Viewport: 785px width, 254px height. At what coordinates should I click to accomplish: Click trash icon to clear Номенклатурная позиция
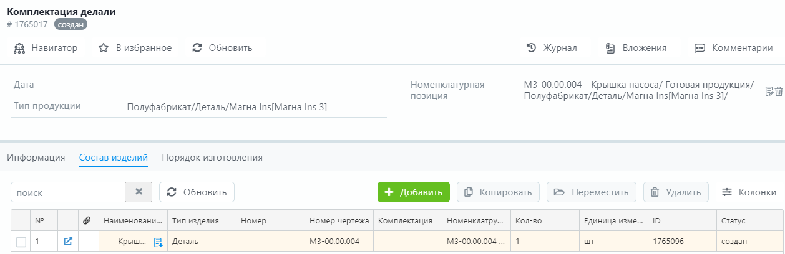point(779,92)
